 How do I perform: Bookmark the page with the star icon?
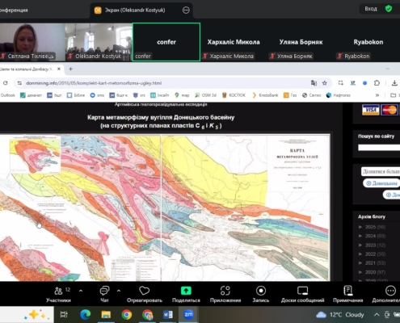click(325, 83)
